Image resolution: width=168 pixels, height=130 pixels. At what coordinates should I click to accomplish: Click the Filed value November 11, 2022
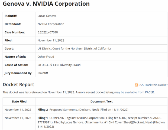[51, 41]
